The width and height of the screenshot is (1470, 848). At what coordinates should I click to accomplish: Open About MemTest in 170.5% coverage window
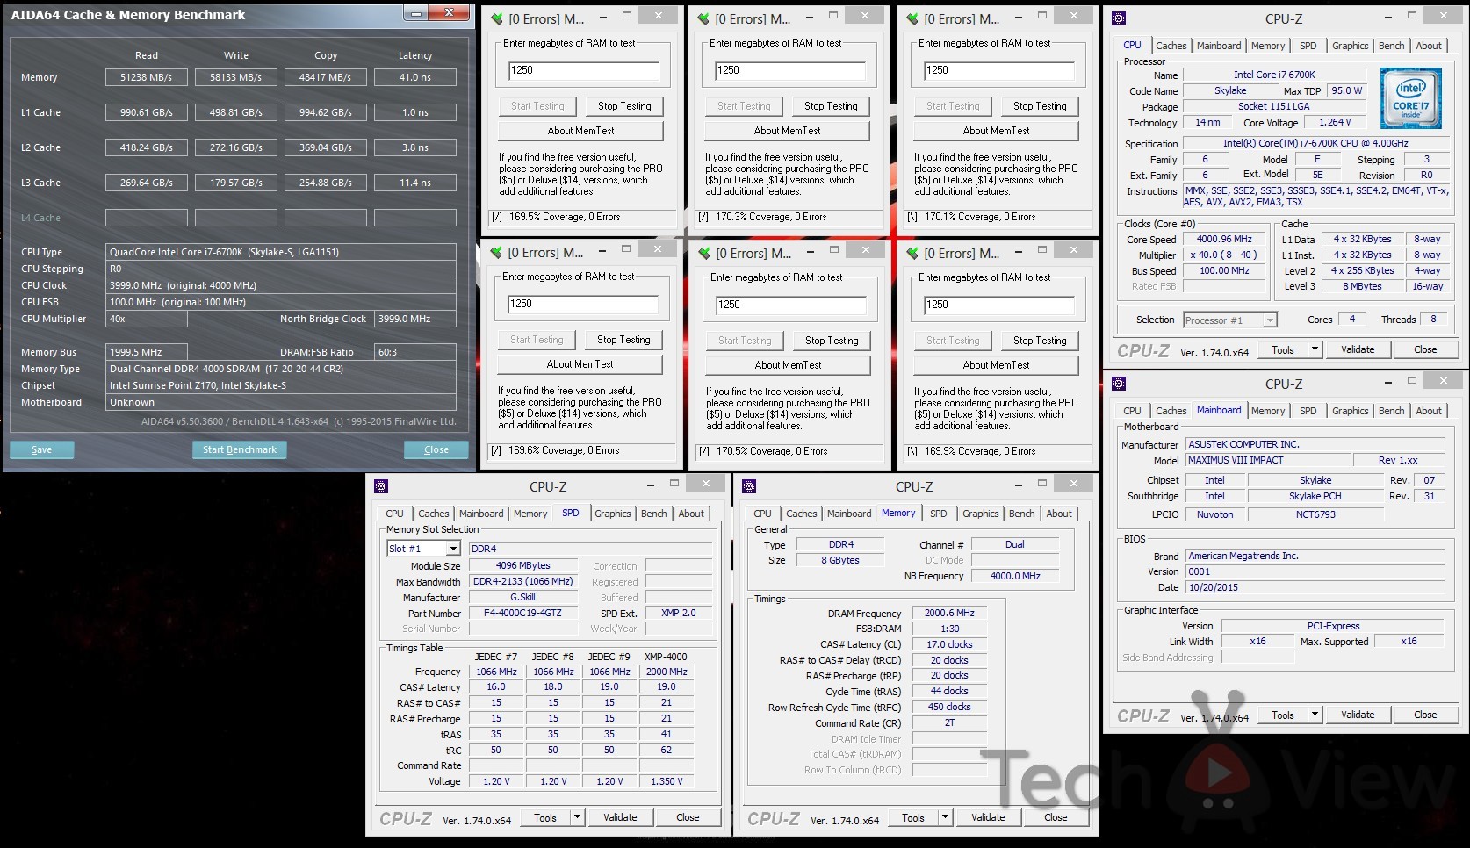[788, 365]
